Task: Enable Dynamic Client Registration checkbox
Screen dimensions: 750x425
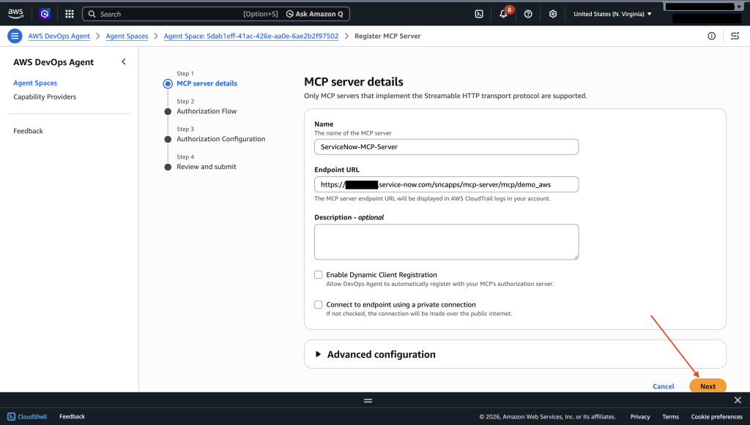Action: (x=318, y=274)
